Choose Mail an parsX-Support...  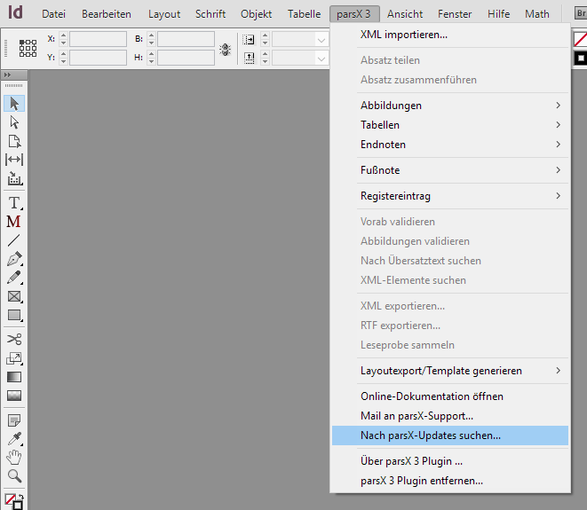coord(450,416)
